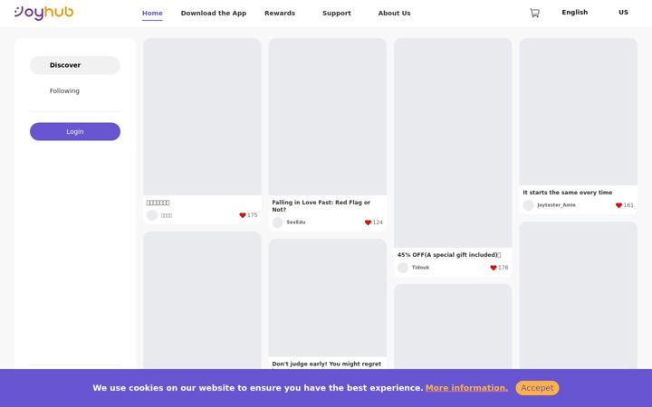The width and height of the screenshot is (652, 407).
Task: Open the More information cookie link
Action: pos(466,388)
